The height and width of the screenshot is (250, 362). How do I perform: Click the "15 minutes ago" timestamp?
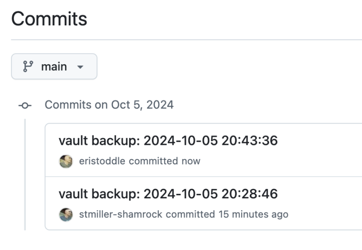click(253, 214)
